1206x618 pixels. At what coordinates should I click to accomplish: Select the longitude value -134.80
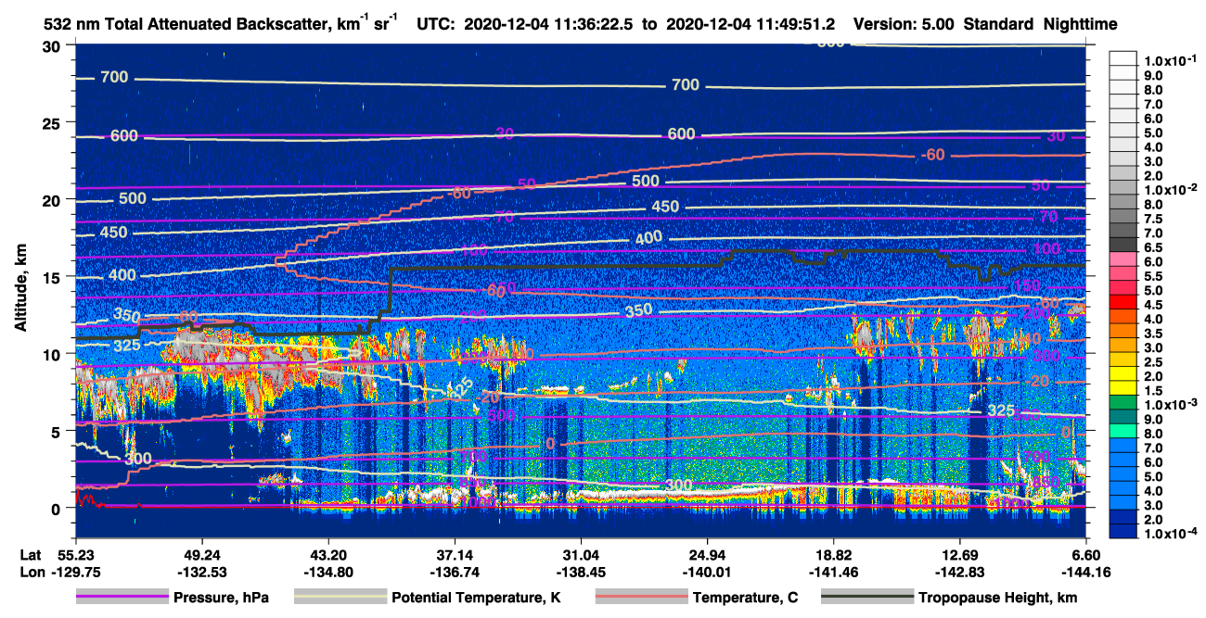pyautogui.click(x=327, y=572)
